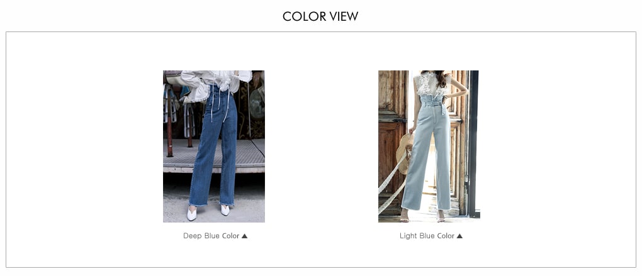Click the frayed hem of dark jeans
This screenshot has height=276, width=642.
coord(211,204)
